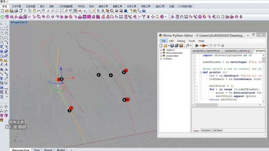Switch to the Front viewport tab

pyautogui.click(x=48, y=150)
